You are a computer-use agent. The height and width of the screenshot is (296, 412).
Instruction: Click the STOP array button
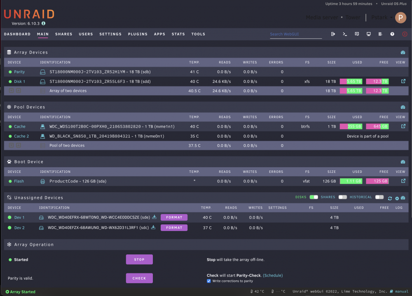coord(139,259)
